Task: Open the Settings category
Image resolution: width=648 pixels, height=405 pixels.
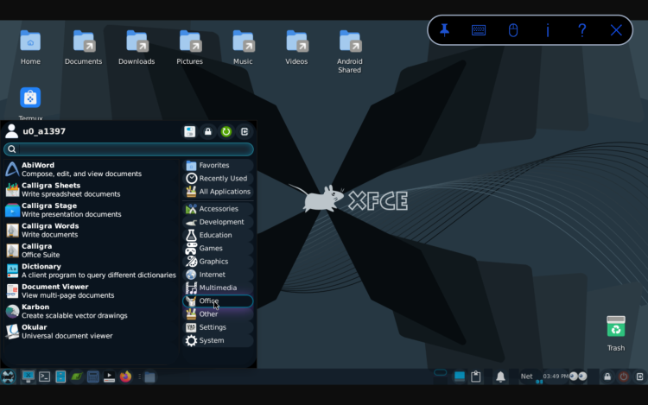Action: [218, 327]
